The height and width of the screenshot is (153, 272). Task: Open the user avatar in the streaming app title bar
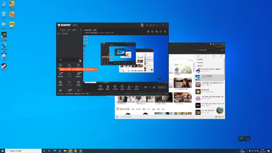(x=142, y=25)
